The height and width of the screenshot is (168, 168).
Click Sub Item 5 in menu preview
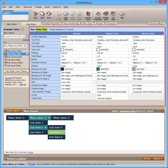[x=57, y=132]
